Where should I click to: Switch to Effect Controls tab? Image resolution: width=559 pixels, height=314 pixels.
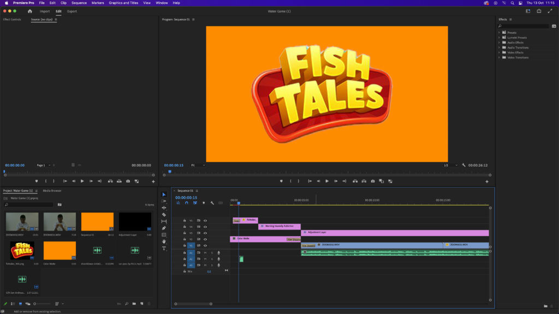12,20
